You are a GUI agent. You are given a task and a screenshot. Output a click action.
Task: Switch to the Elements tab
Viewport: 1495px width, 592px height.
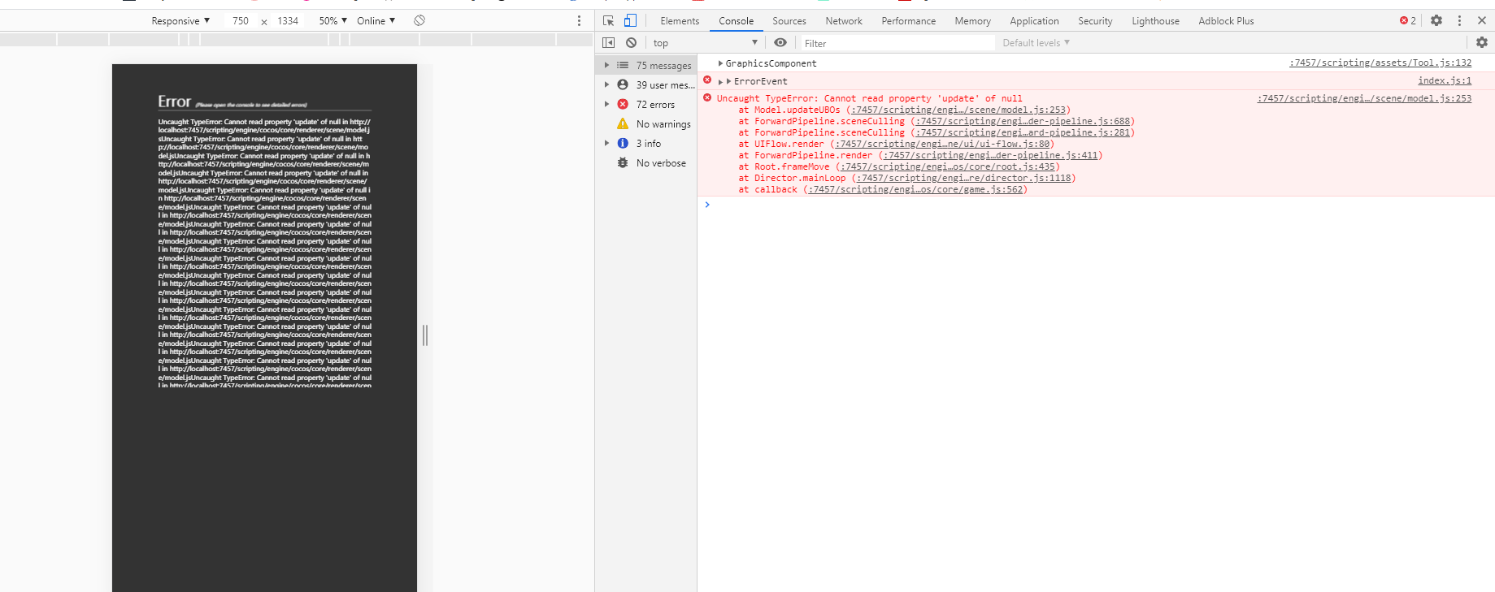[680, 21]
